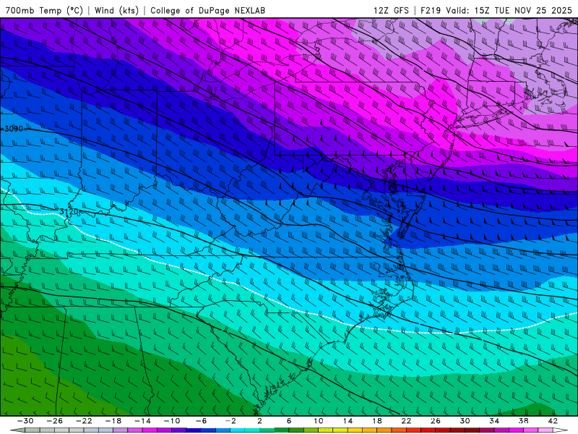578x434 pixels.
Task: Click the '18' colorbar tick label
Action: pyautogui.click(x=376, y=421)
